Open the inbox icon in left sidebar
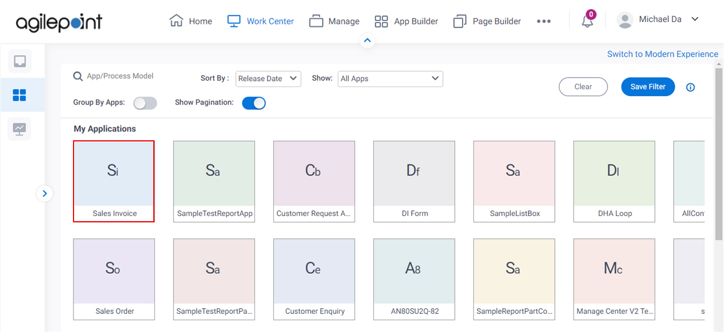Screen dimensions: 724x332 [20, 61]
